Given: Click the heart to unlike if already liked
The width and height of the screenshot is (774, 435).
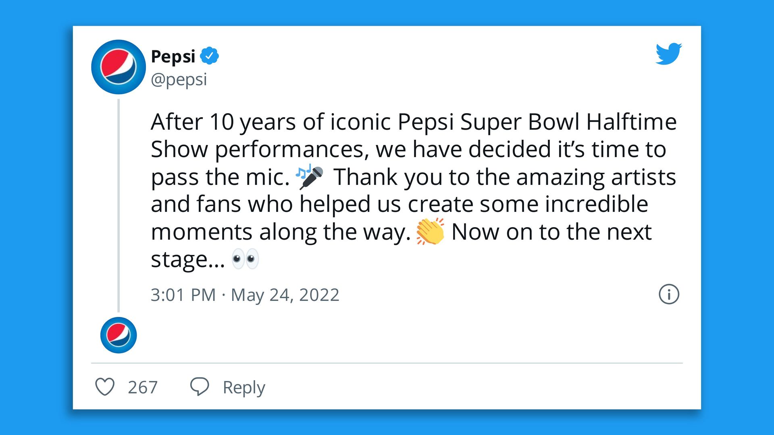Looking at the screenshot, I should pyautogui.click(x=106, y=387).
